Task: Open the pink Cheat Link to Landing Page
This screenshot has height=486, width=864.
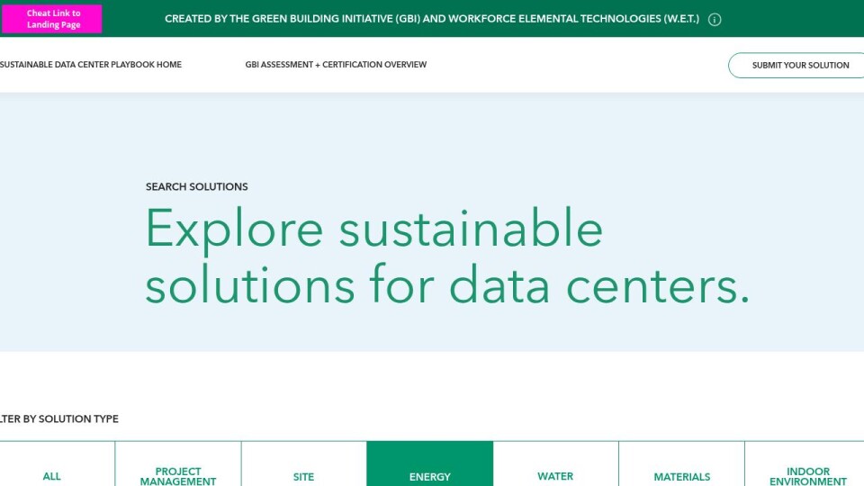Action: point(53,19)
